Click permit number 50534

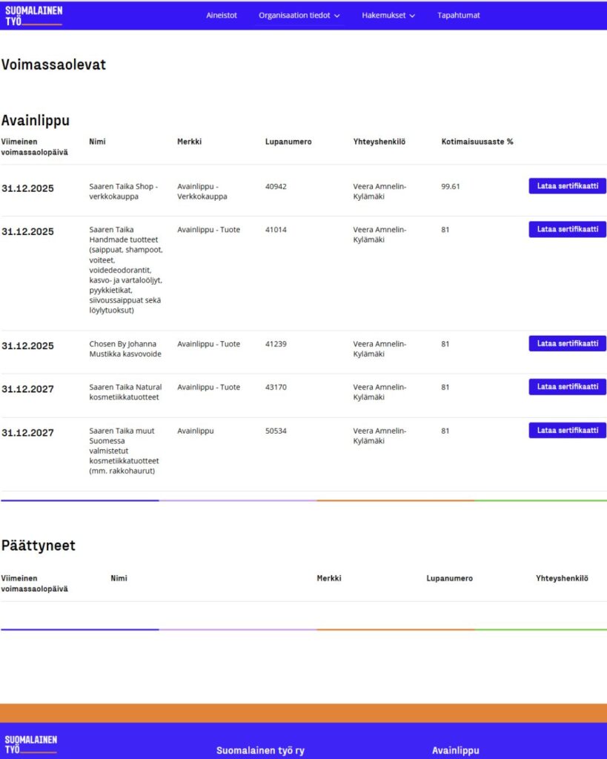click(x=276, y=431)
